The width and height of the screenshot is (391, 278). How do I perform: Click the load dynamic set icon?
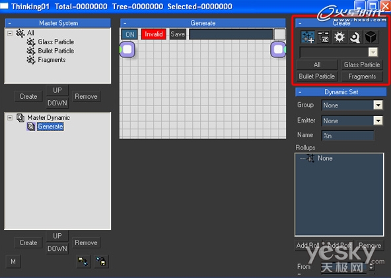click(x=83, y=262)
